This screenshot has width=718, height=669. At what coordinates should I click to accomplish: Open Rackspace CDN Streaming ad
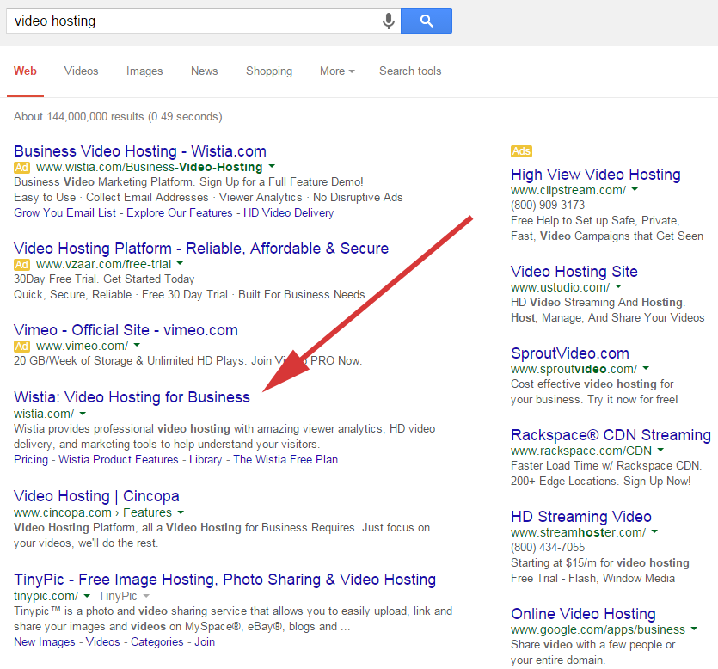[611, 434]
